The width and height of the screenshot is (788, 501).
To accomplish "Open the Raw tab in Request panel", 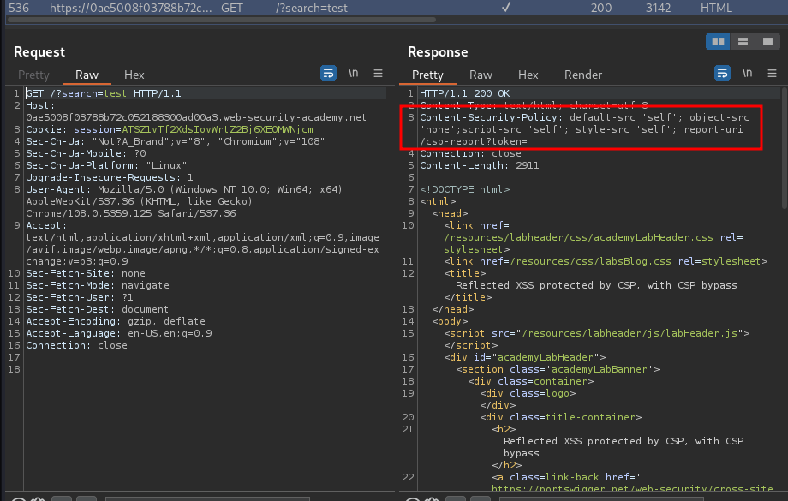I will (x=87, y=75).
